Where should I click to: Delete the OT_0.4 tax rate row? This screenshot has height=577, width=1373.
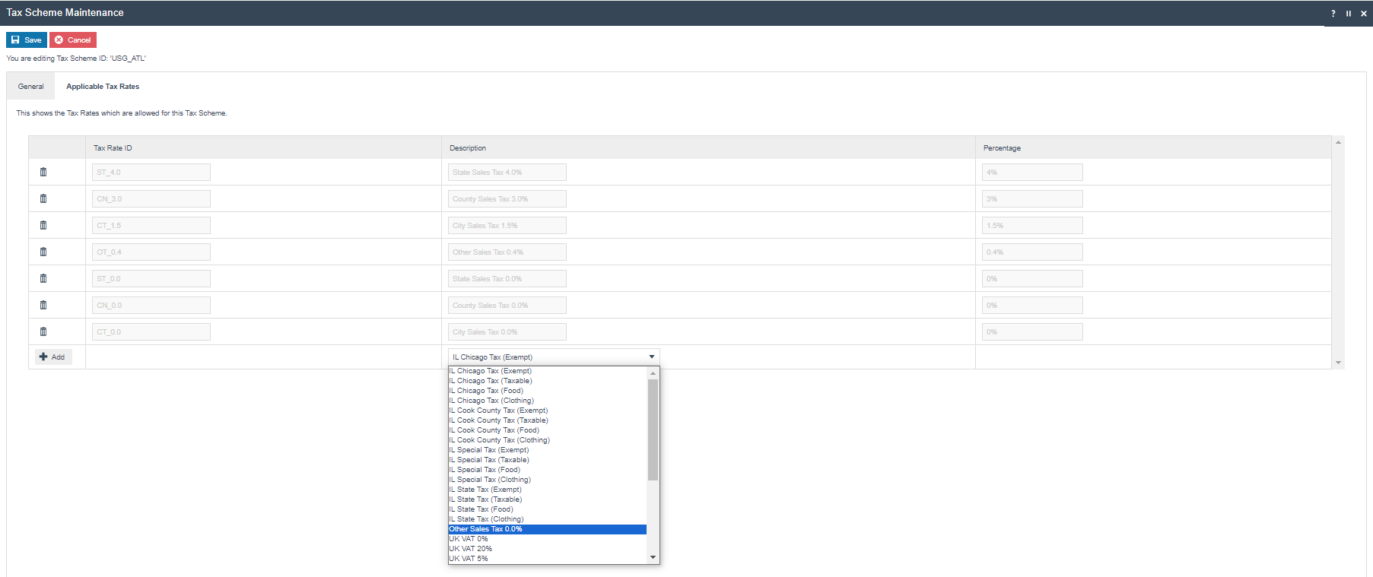[x=43, y=252]
